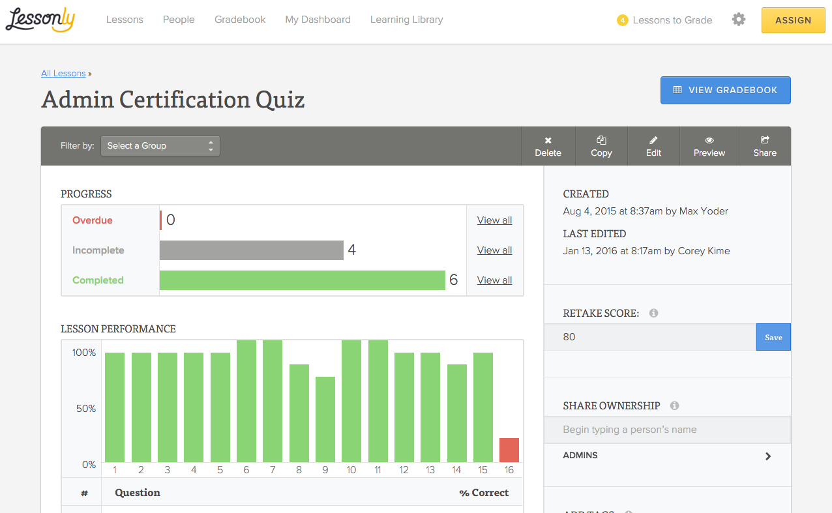This screenshot has width=832, height=513.
Task: Open the settings gear icon
Action: [738, 20]
